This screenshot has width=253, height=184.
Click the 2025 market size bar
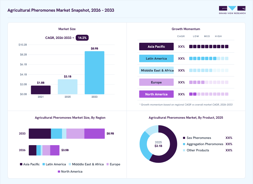pyautogui.click(x=68, y=87)
